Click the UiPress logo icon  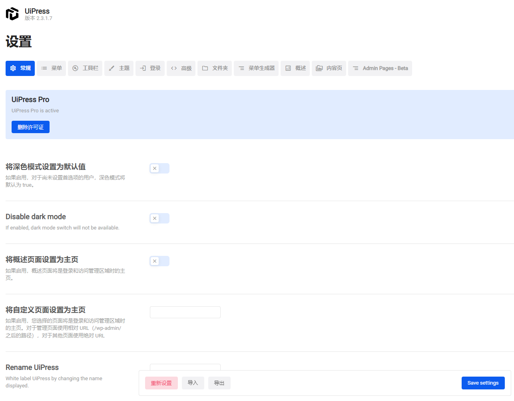[x=12, y=14]
